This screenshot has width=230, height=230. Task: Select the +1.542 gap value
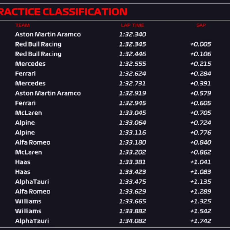tap(201, 211)
